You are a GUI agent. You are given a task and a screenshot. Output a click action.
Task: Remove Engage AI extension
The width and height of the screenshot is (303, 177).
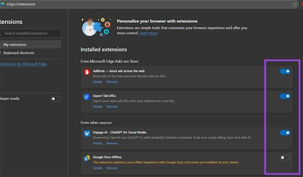point(112,143)
